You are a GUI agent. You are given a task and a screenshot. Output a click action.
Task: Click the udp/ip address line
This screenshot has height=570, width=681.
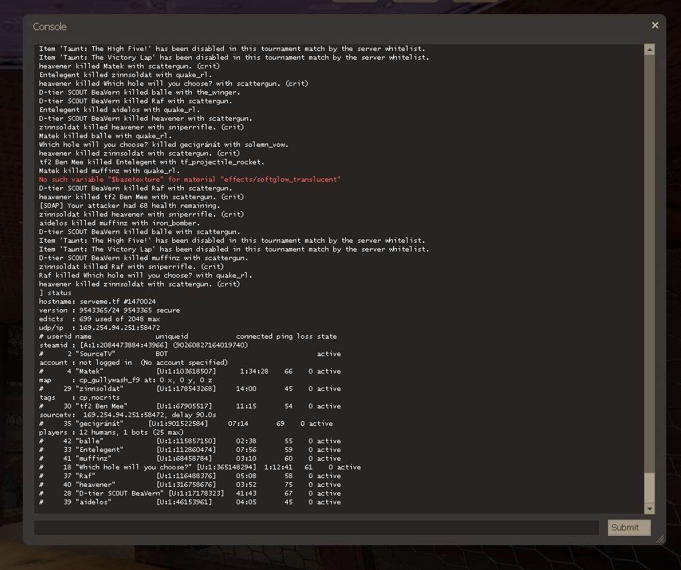click(99, 328)
